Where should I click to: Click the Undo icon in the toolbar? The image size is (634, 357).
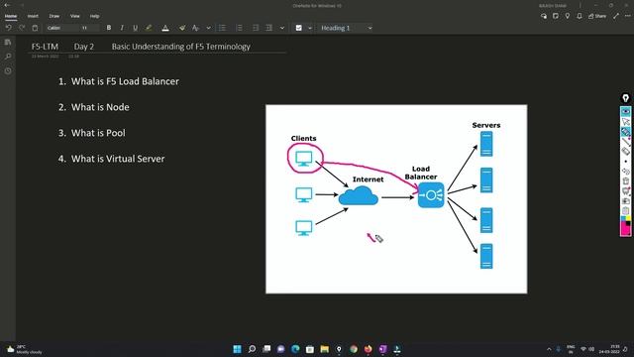9,28
